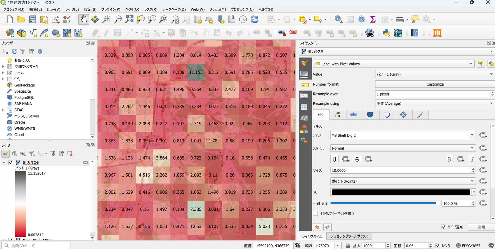The height and width of the screenshot is (249, 495).
Task: Toggle visibility of 出力ラスタ layer
Action: [11, 162]
